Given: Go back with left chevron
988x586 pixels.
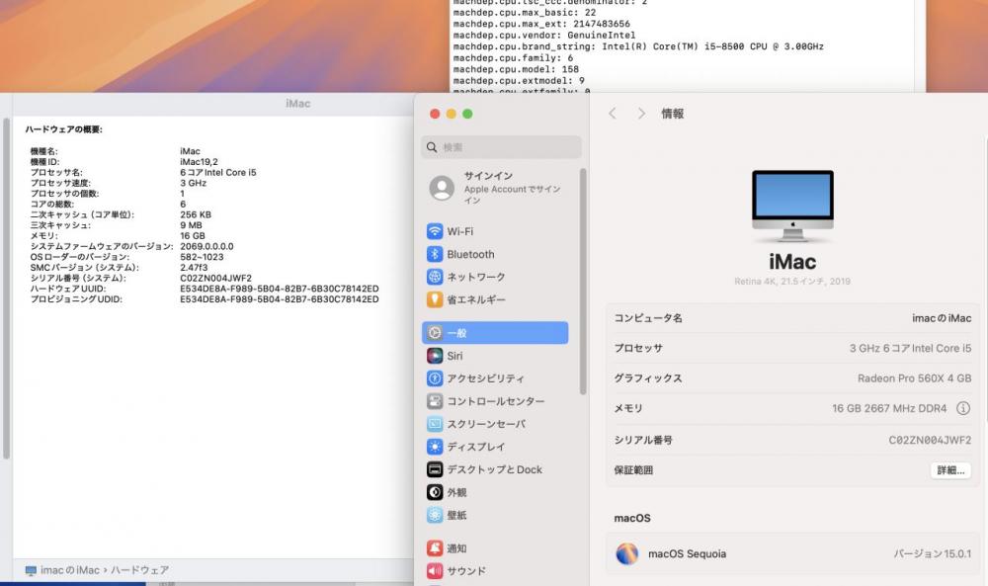Looking at the screenshot, I should [613, 114].
